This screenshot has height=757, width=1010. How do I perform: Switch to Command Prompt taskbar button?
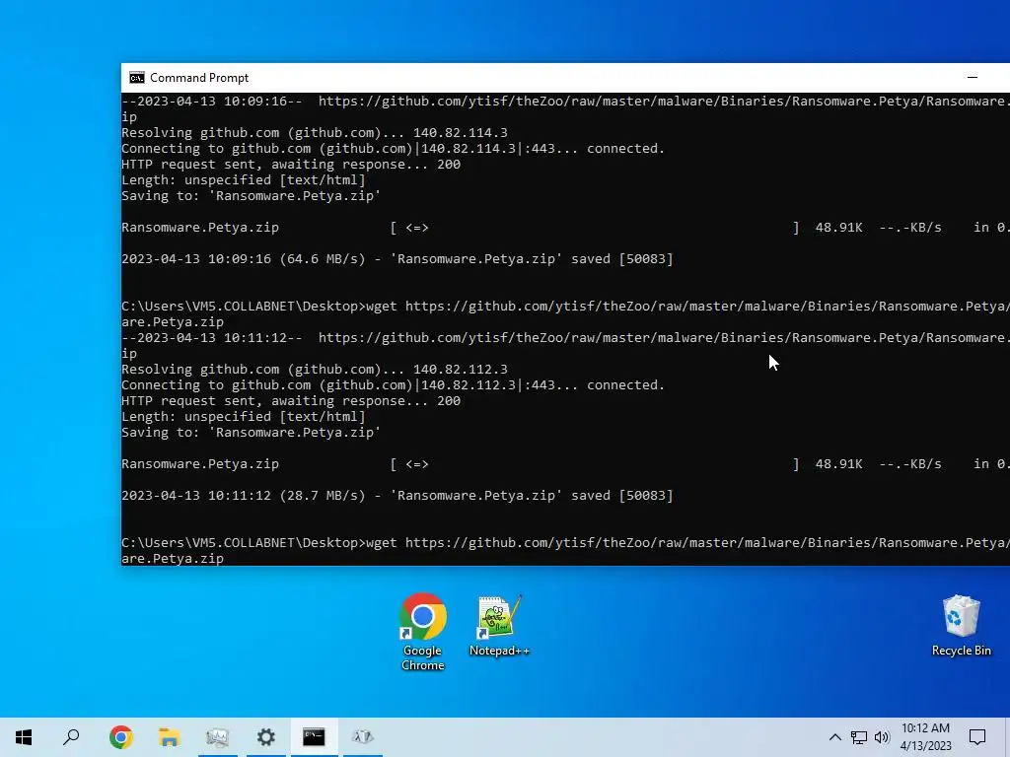[314, 737]
